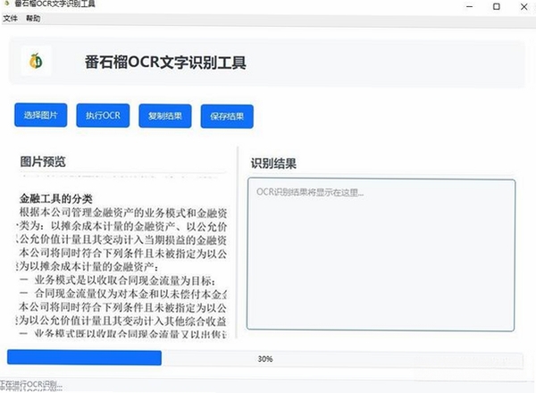Click status bar text 正在进行OCR识别
Image resolution: width=536 pixels, height=393 pixels.
[31, 384]
